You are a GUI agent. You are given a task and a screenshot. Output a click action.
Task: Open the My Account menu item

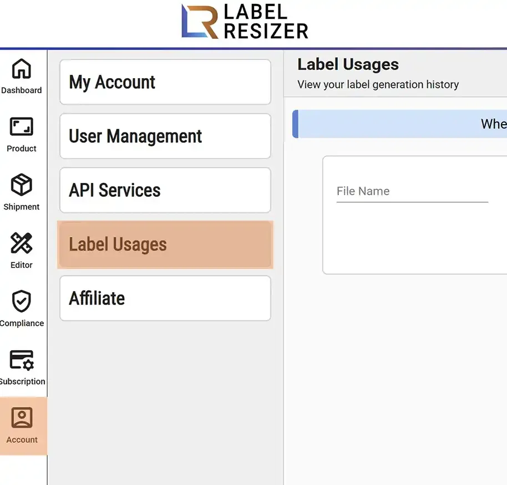tap(165, 81)
